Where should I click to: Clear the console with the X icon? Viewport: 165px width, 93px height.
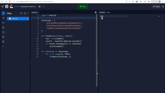161,16
